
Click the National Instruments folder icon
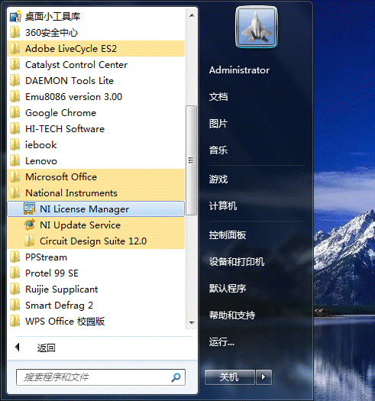(x=15, y=192)
